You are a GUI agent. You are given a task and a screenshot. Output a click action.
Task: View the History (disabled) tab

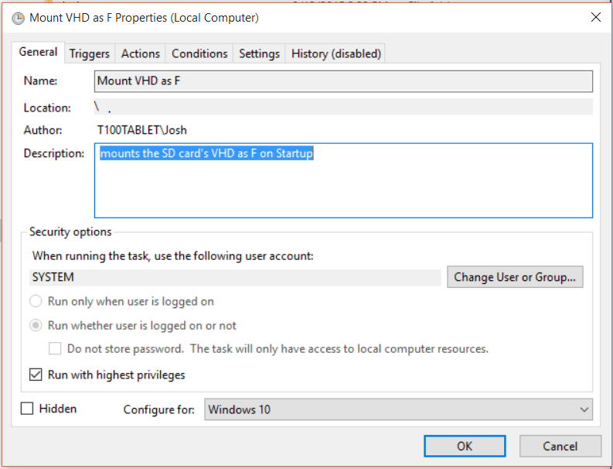point(336,53)
